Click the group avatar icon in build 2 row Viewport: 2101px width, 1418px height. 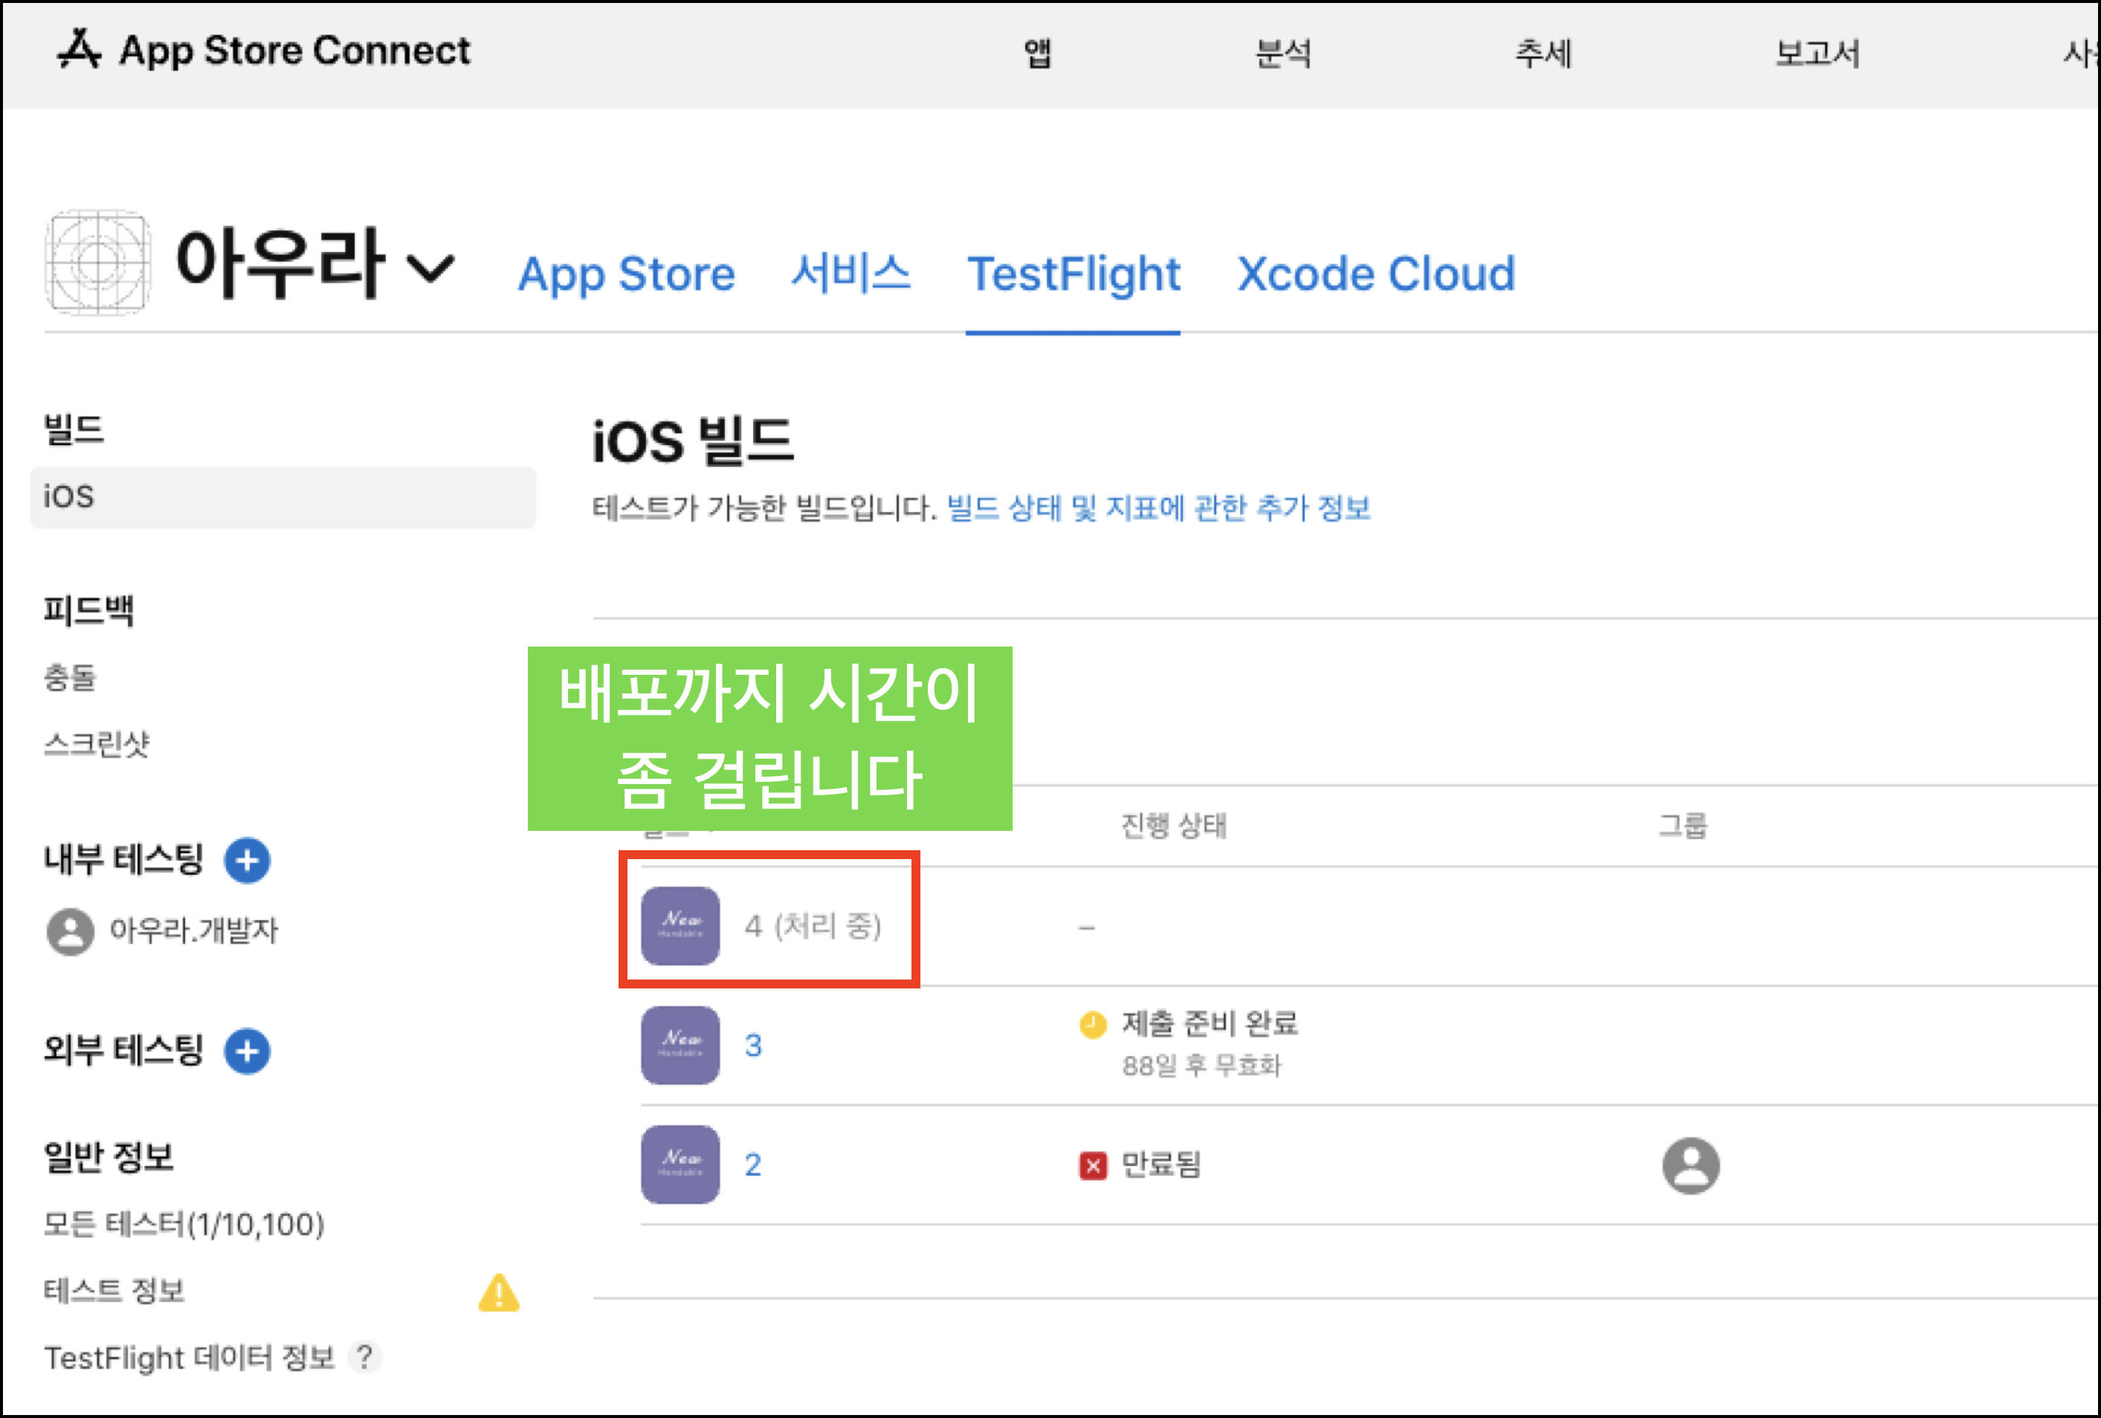[x=1690, y=1165]
